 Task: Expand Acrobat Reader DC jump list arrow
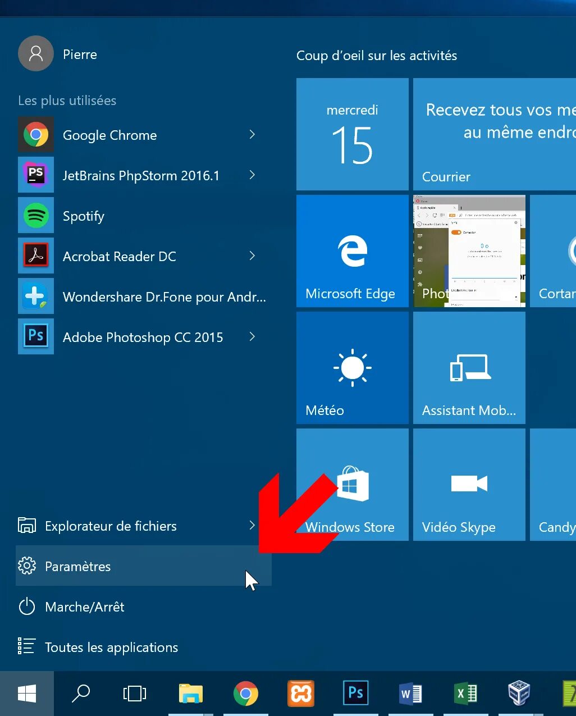tap(252, 256)
